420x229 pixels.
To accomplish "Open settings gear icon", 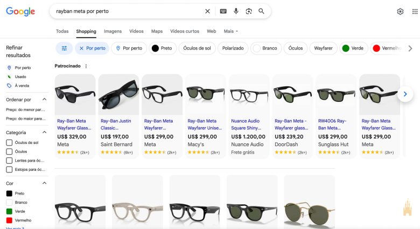I will pyautogui.click(x=400, y=11).
